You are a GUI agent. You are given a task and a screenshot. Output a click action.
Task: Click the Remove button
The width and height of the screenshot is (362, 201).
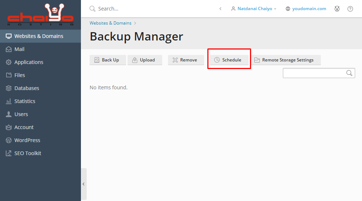coord(186,60)
